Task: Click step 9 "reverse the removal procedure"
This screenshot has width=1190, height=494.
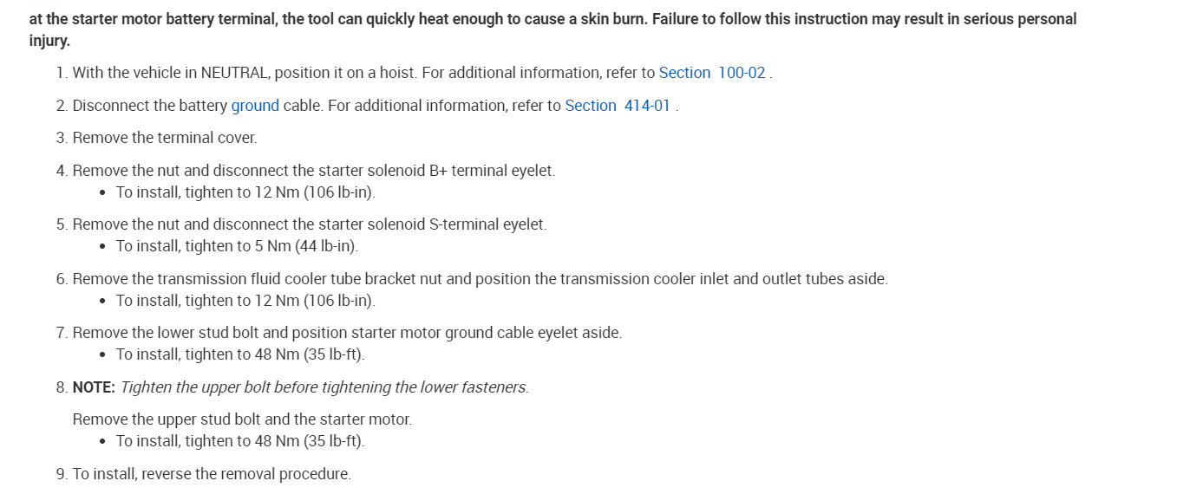Action: tap(212, 474)
